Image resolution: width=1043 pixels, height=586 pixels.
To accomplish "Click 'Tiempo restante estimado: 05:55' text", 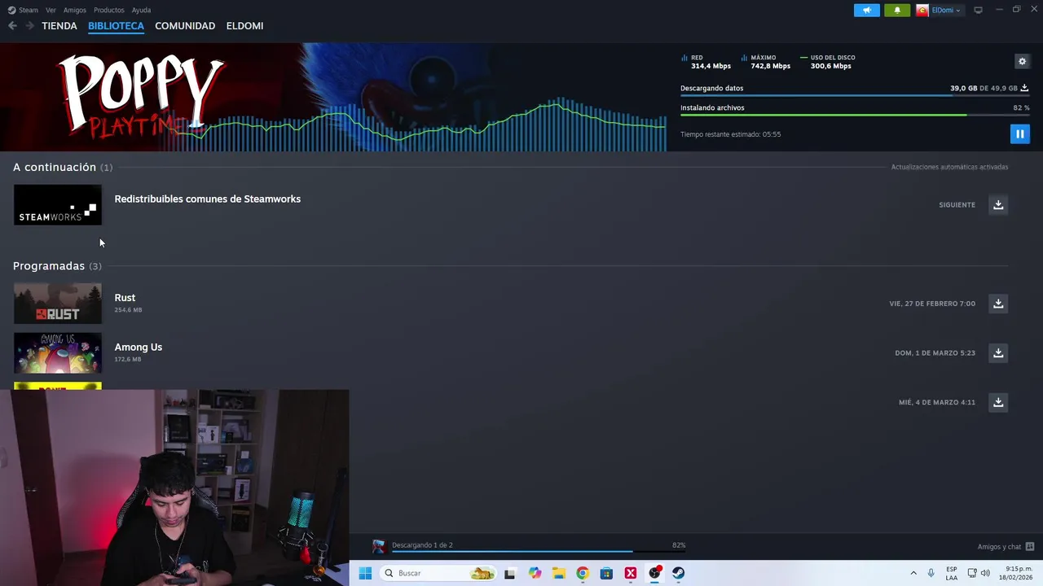I will [731, 134].
